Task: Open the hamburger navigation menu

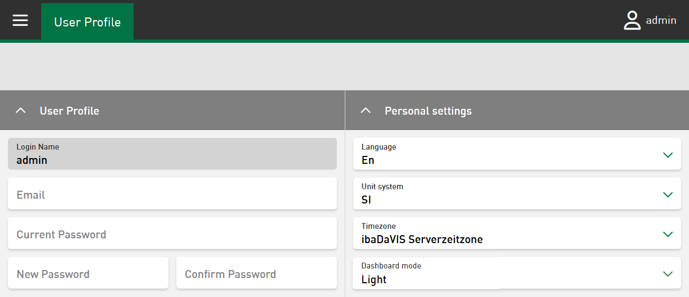Action: tap(20, 21)
